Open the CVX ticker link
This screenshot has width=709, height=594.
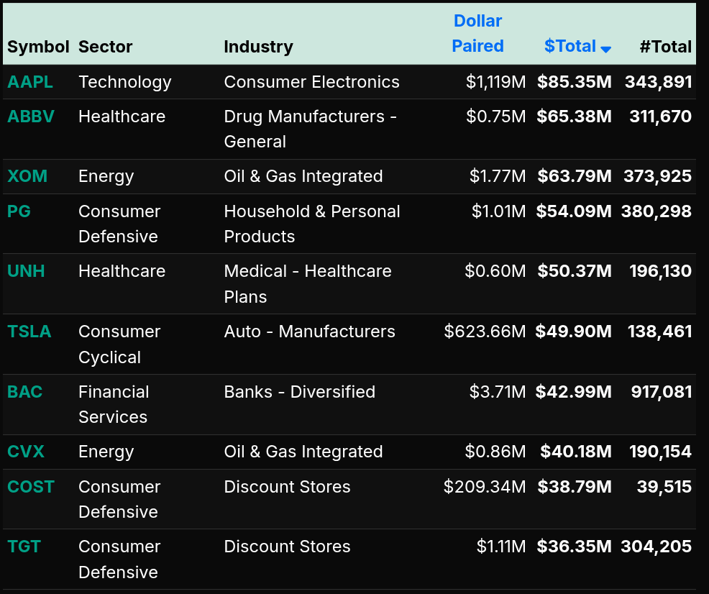[26, 452]
